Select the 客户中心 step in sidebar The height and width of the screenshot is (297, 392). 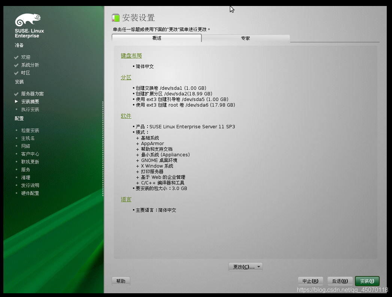coord(30,154)
